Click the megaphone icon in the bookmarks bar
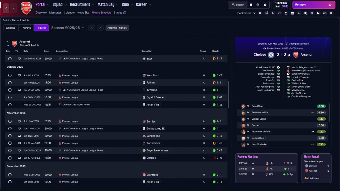The height and width of the screenshot is (191, 340). click(312, 13)
